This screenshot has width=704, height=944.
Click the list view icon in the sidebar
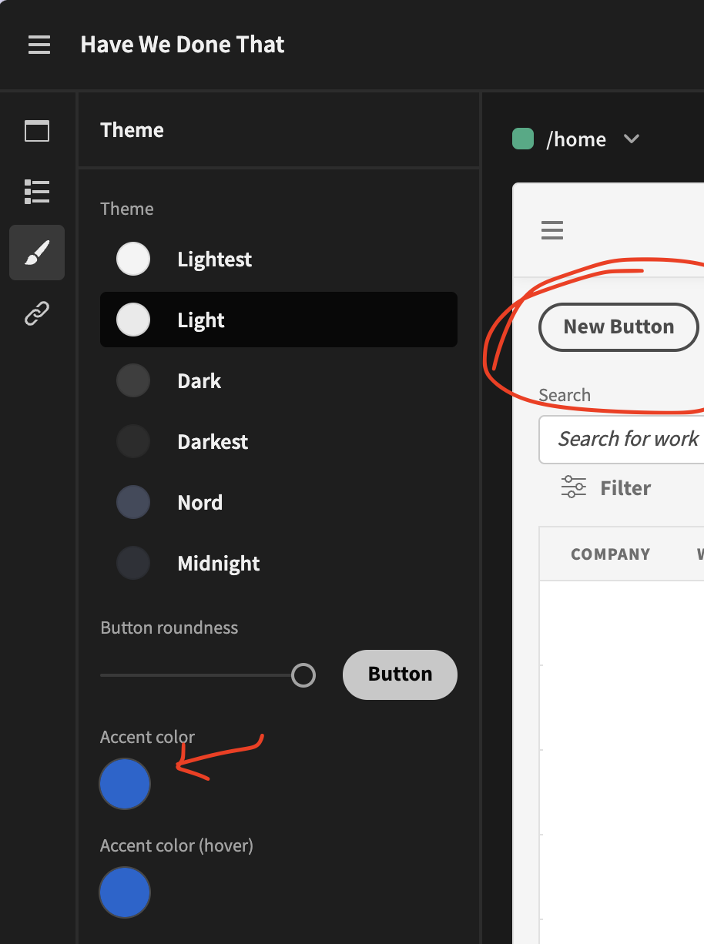coord(36,192)
